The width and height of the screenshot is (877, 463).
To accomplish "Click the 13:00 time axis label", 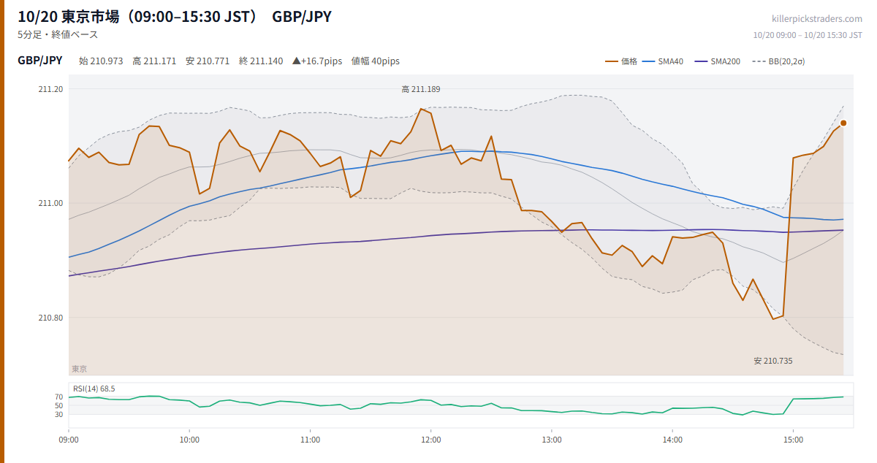I will coord(552,440).
